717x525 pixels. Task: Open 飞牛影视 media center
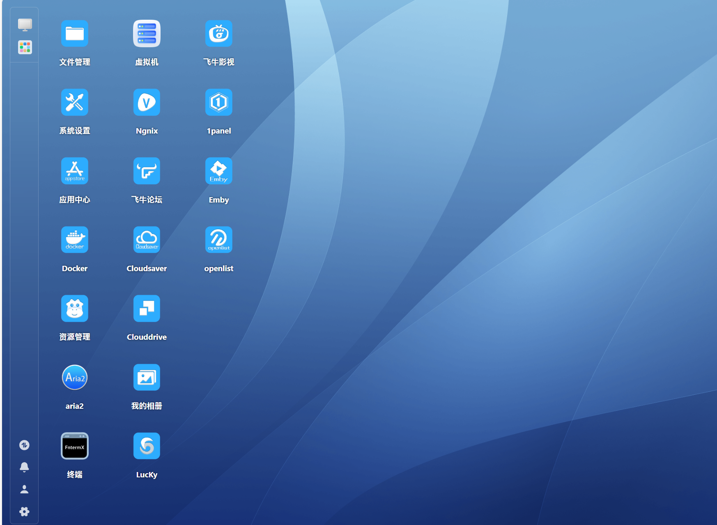pyautogui.click(x=218, y=34)
